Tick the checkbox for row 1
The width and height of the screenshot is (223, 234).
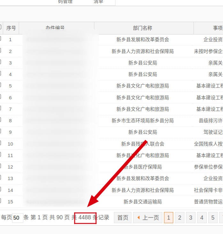click(x=0, y=38)
